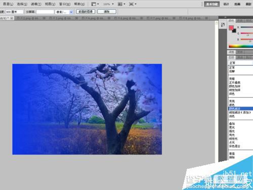Click the black background color swatch
Viewport: 253px width, 190px height.
click(x=234, y=31)
